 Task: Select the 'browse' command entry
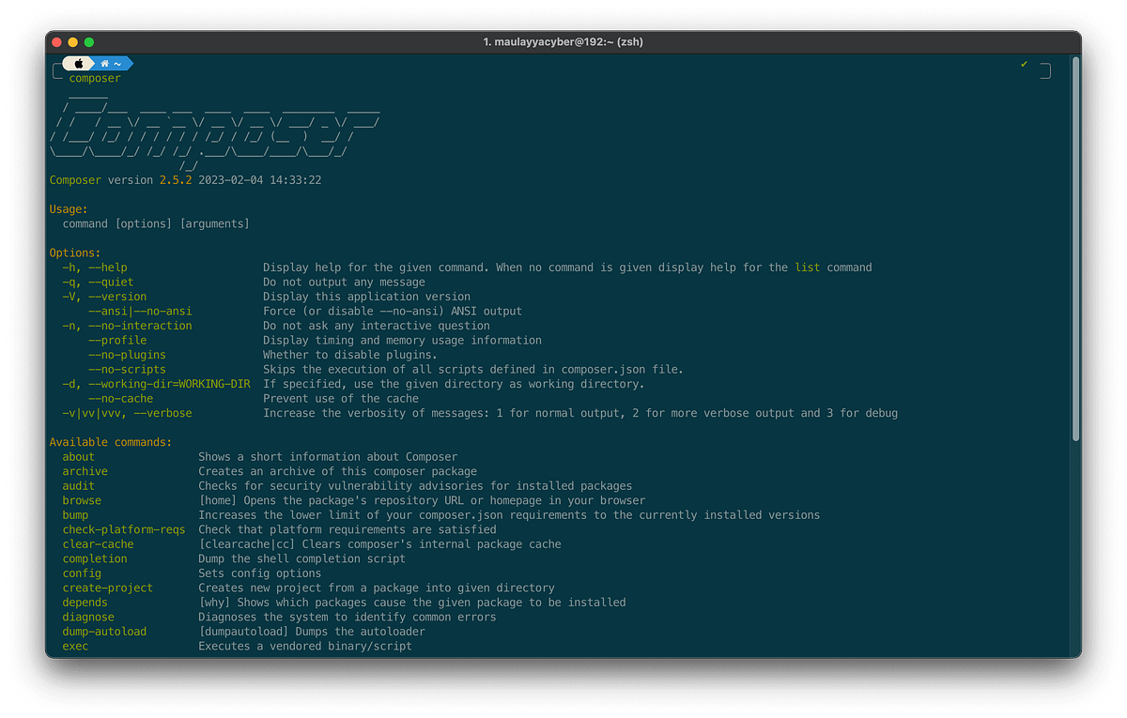coord(81,500)
